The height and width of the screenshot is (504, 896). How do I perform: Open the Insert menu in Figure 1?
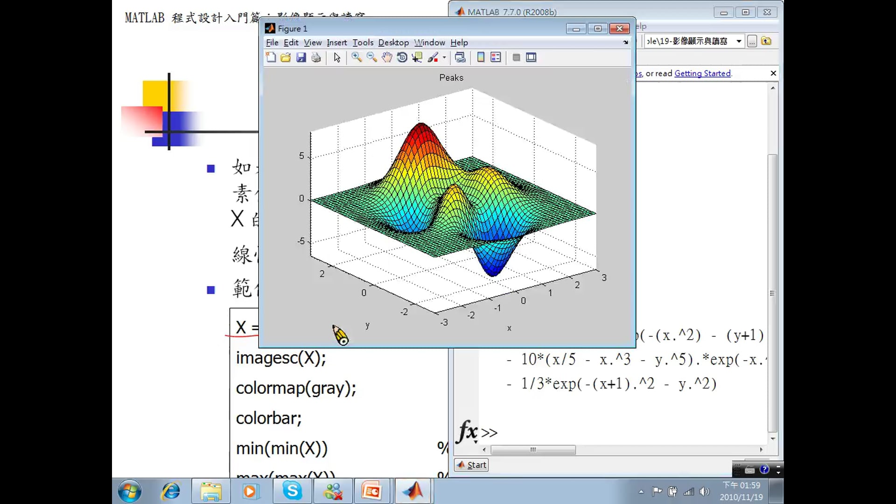(x=336, y=42)
